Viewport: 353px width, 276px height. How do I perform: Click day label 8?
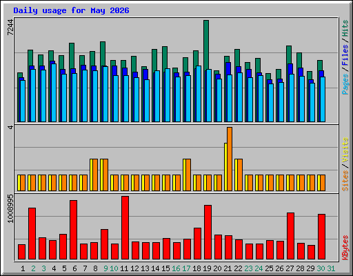(95, 268)
